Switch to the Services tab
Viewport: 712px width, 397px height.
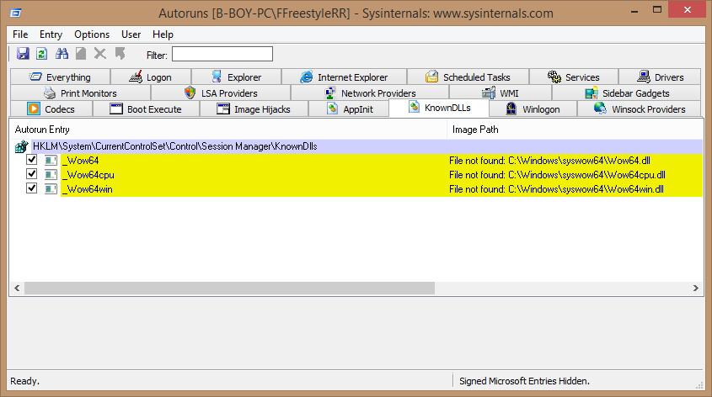(574, 77)
